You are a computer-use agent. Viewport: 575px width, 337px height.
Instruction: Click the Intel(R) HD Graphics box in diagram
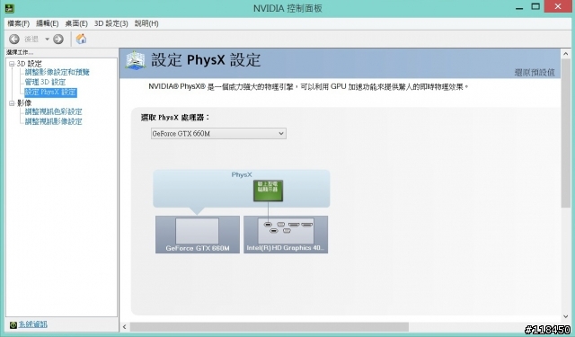coord(286,235)
